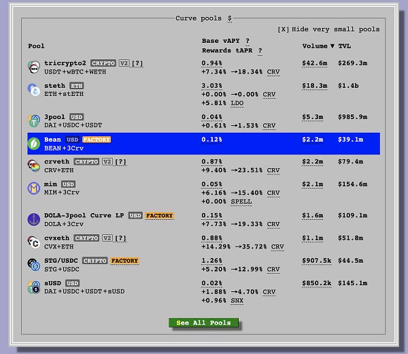Click the FACTORY tag on STG/USDC row

click(x=124, y=261)
